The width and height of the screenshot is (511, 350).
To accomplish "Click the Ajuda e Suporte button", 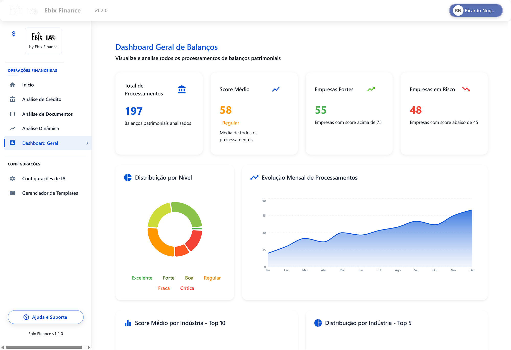I will (x=46, y=317).
